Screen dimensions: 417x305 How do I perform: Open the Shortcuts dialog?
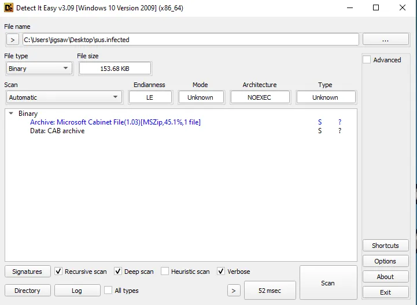tap(385, 246)
